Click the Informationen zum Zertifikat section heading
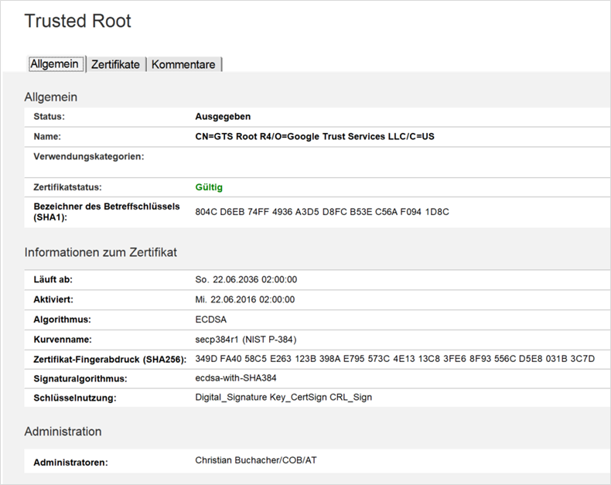 point(101,252)
